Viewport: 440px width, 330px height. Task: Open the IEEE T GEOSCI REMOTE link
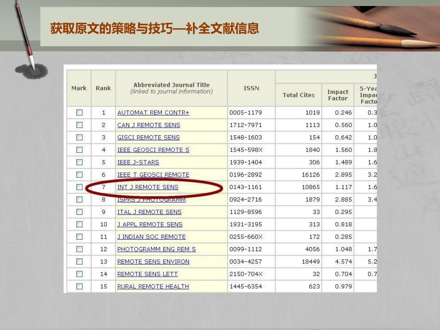click(153, 174)
